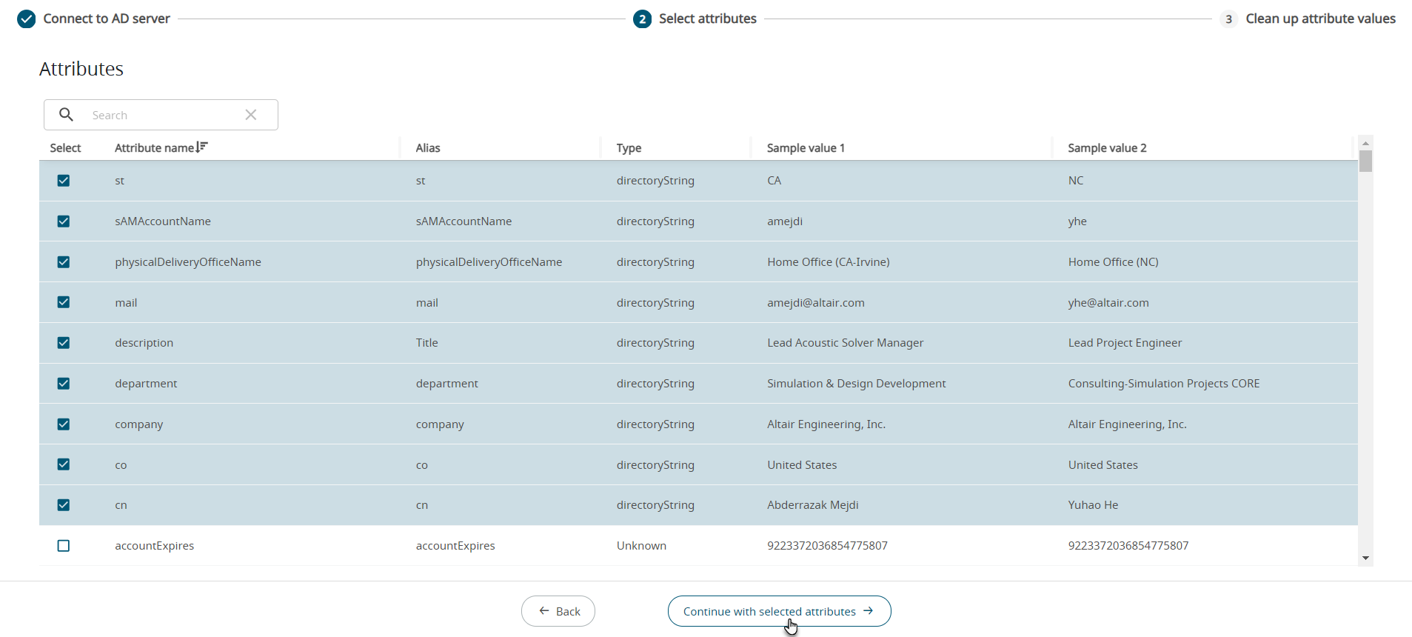The width and height of the screenshot is (1412, 637).
Task: Click Continue with selected attributes
Action: pyautogui.click(x=779, y=611)
